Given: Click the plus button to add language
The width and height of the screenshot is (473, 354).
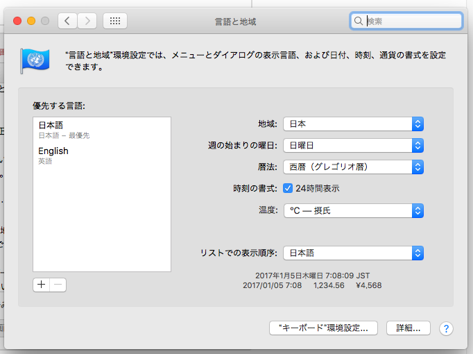Looking at the screenshot, I should pos(41,285).
